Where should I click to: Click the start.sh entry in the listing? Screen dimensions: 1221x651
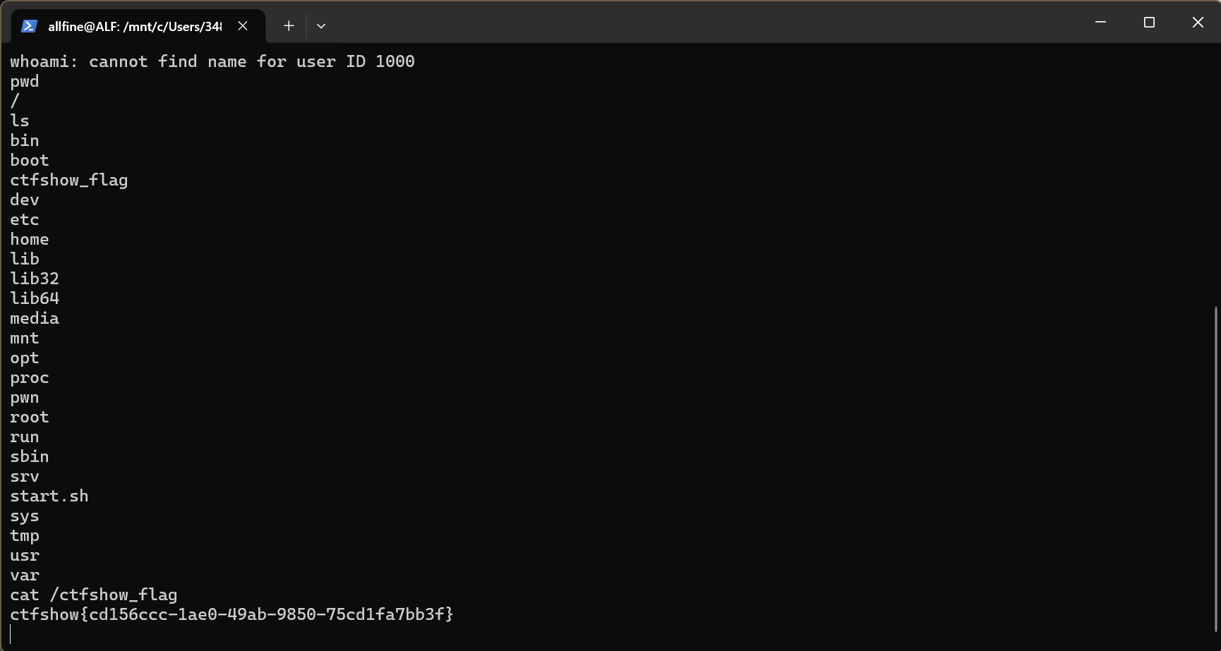49,496
